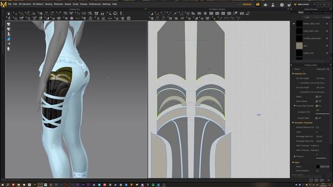Click the Simulate icon in the 3D toolbar
Viewport: 333px width, 187px height.
tap(9, 14)
